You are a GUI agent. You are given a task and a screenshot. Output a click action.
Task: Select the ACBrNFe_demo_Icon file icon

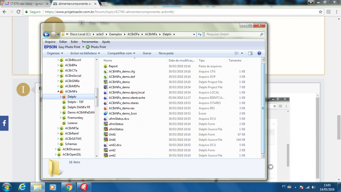[x=106, y=113]
